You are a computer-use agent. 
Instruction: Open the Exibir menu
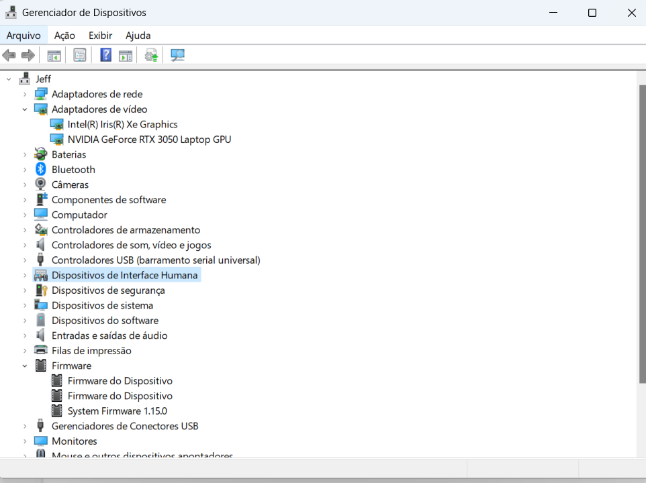tap(101, 36)
